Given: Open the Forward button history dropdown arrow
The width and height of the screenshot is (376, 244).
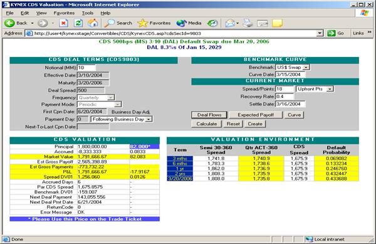Looking at the screenshot, I should tap(53, 23).
